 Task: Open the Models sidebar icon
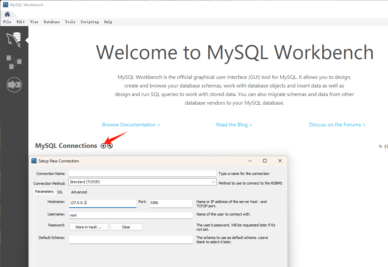(x=14, y=62)
